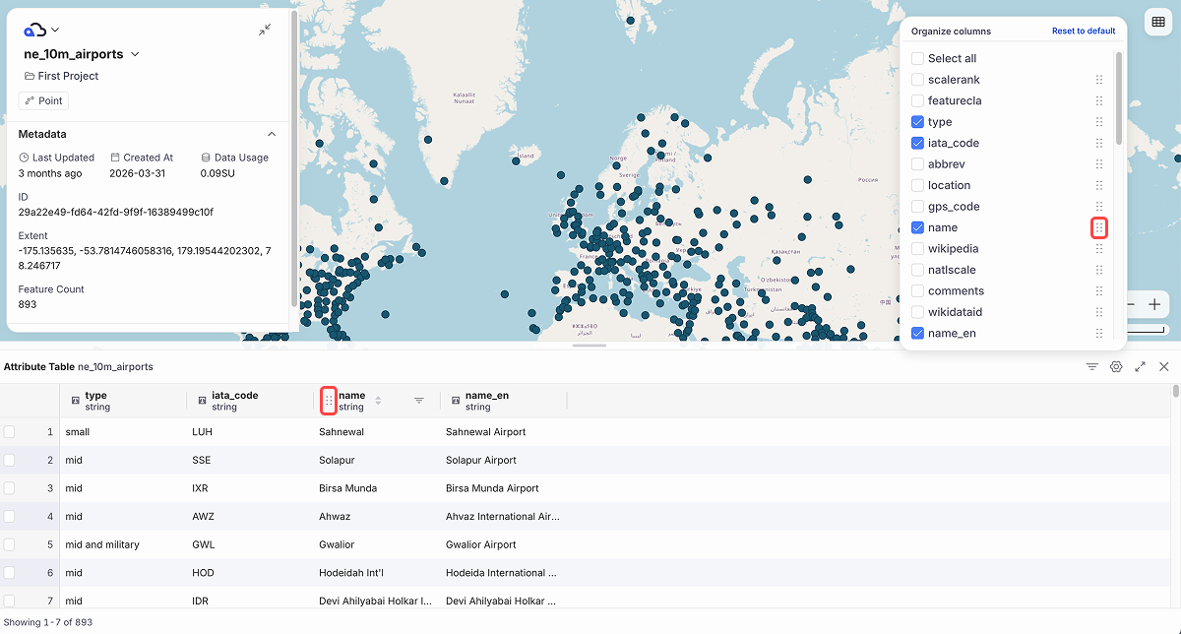Collapse the layer info panel with the shrink arrows icon
This screenshot has width=1181, height=634.
click(x=265, y=31)
